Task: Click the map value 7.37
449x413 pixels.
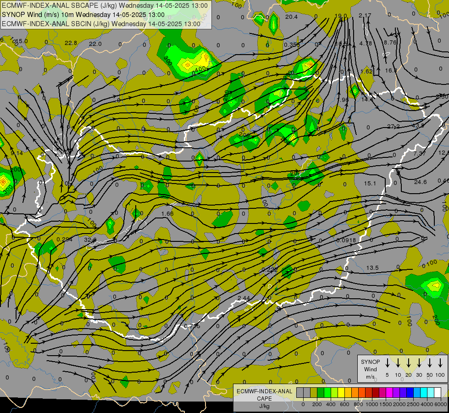Action: coord(419,153)
